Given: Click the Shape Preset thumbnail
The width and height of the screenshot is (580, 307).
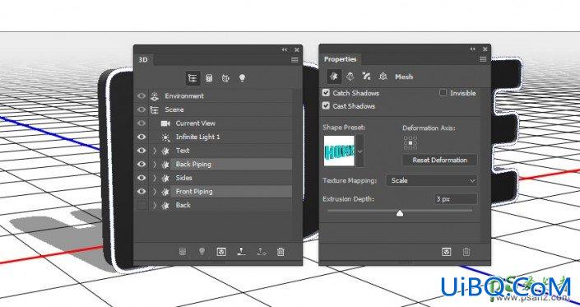Looking at the screenshot, I should [x=339, y=151].
